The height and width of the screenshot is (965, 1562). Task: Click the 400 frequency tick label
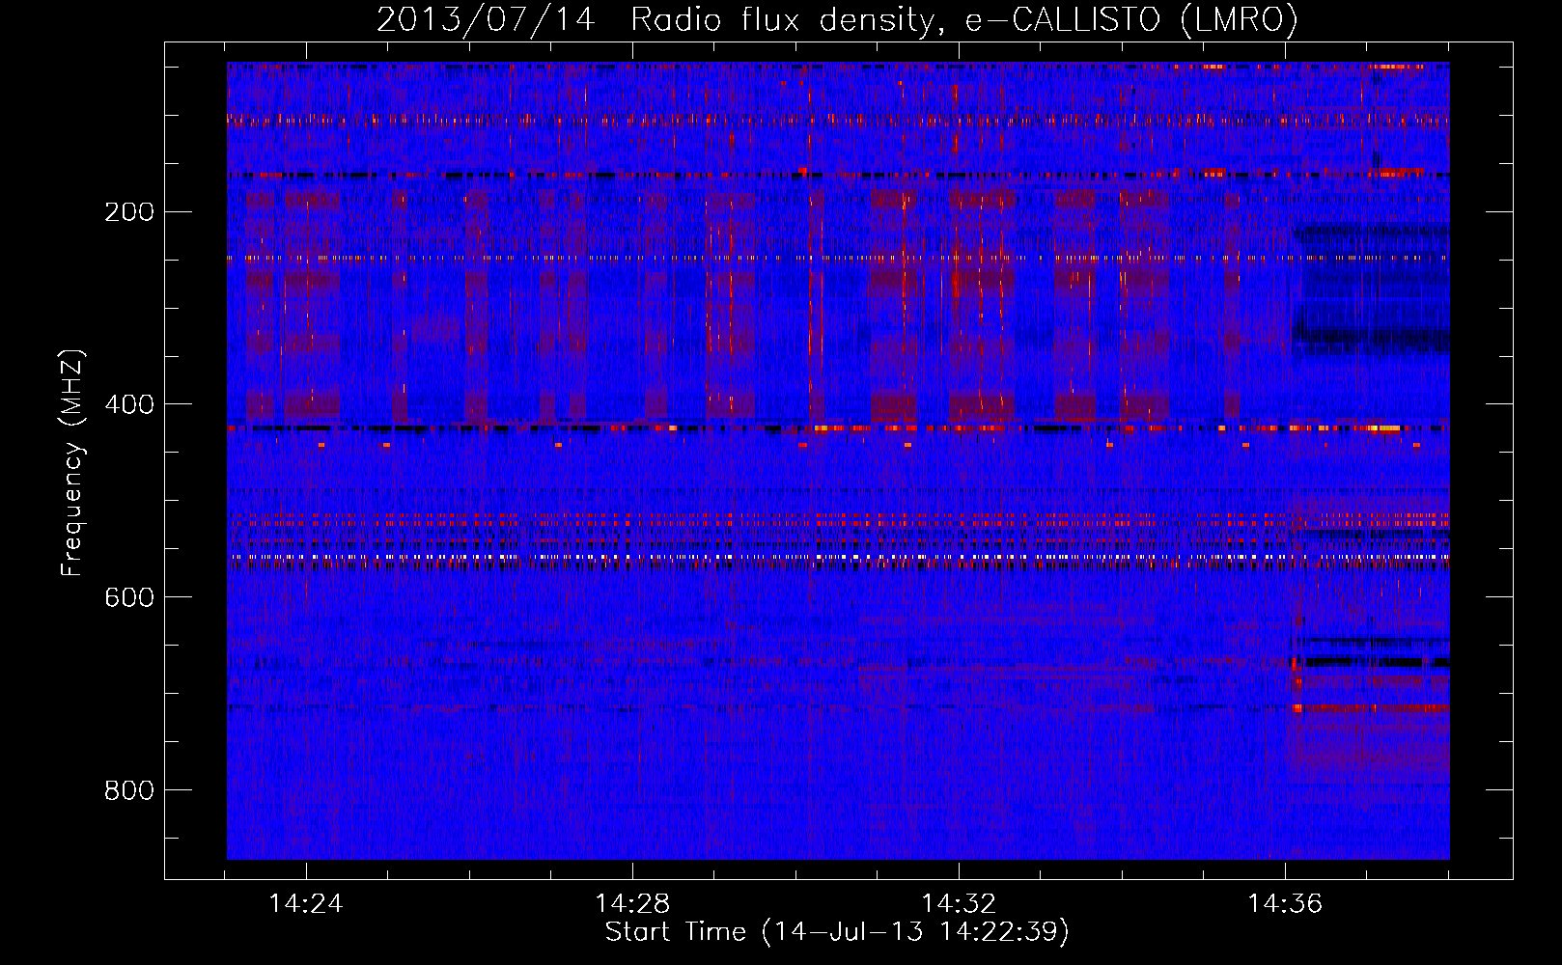point(129,405)
